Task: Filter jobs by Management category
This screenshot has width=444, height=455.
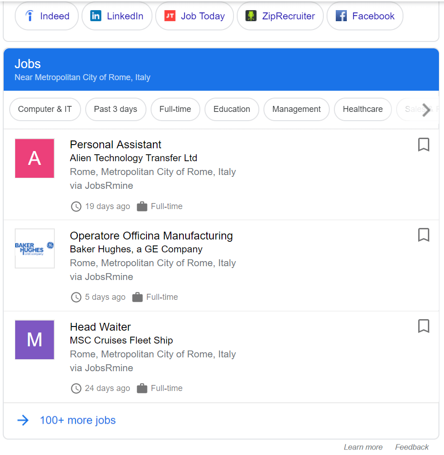Action: (x=297, y=110)
